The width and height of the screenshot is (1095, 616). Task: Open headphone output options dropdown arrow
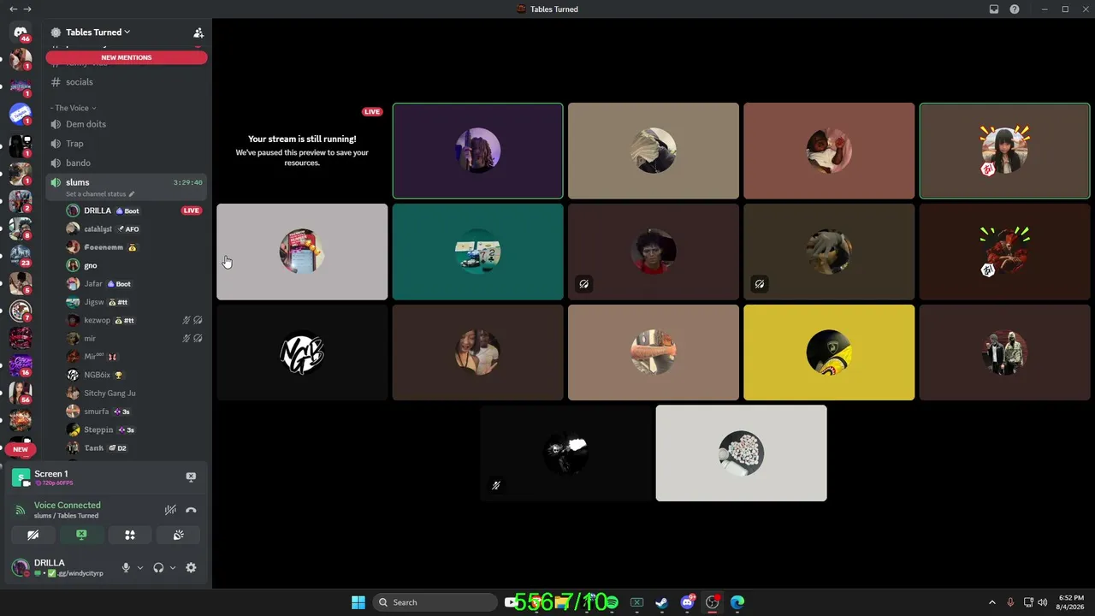point(173,567)
